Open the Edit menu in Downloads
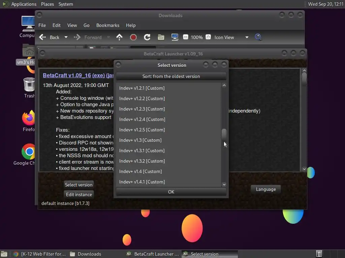Viewport: 345px width, 258px height. (x=56, y=25)
